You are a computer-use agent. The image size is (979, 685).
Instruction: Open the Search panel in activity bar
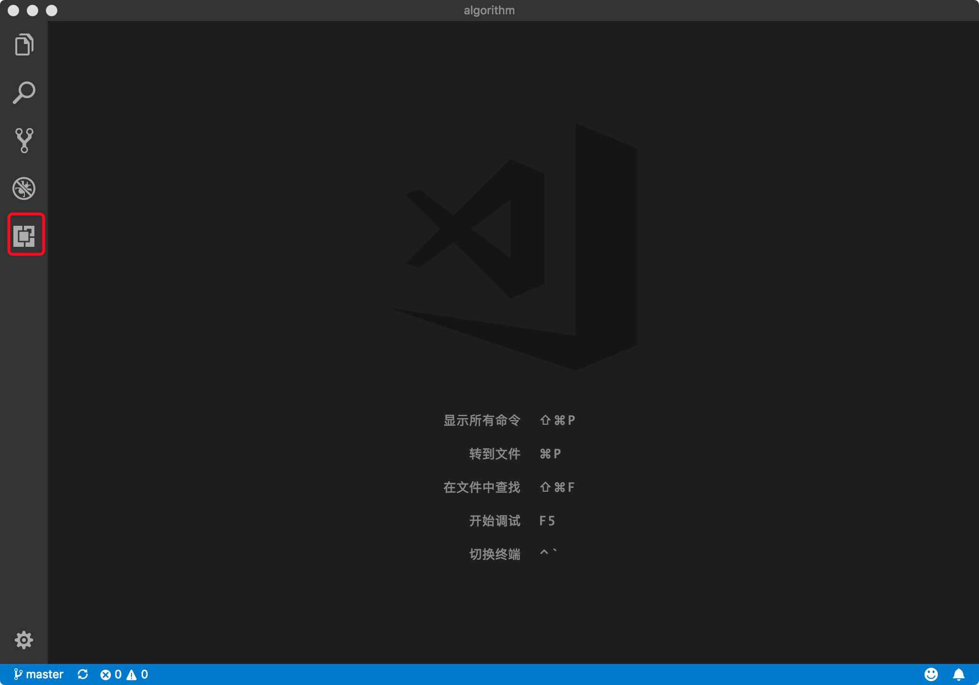click(x=24, y=93)
